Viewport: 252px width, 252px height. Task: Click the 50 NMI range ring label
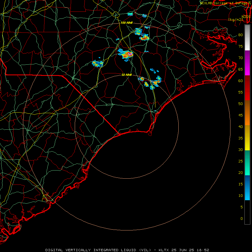[x=127, y=75]
